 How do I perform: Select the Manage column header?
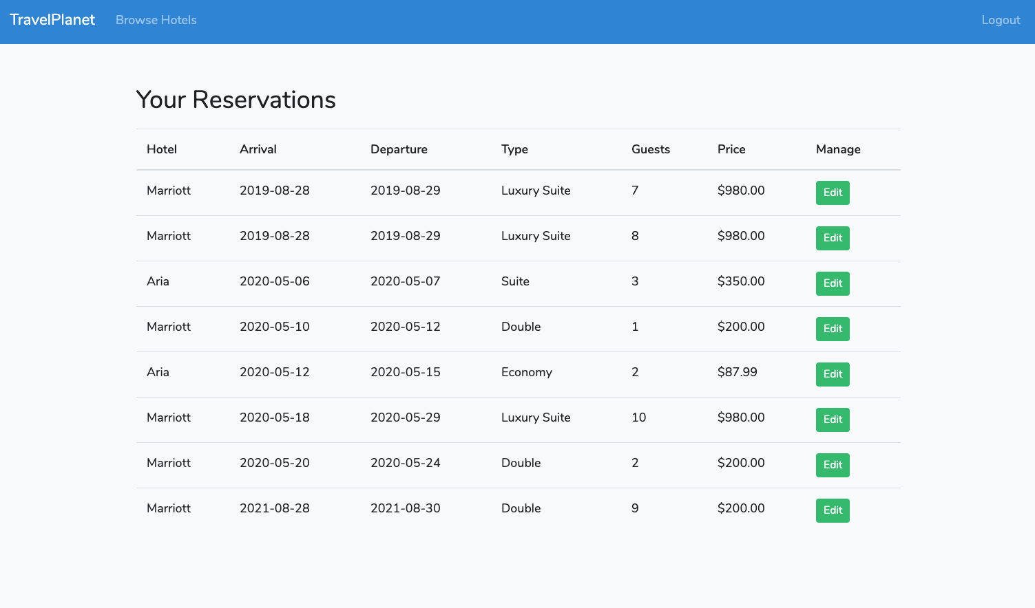pos(837,149)
